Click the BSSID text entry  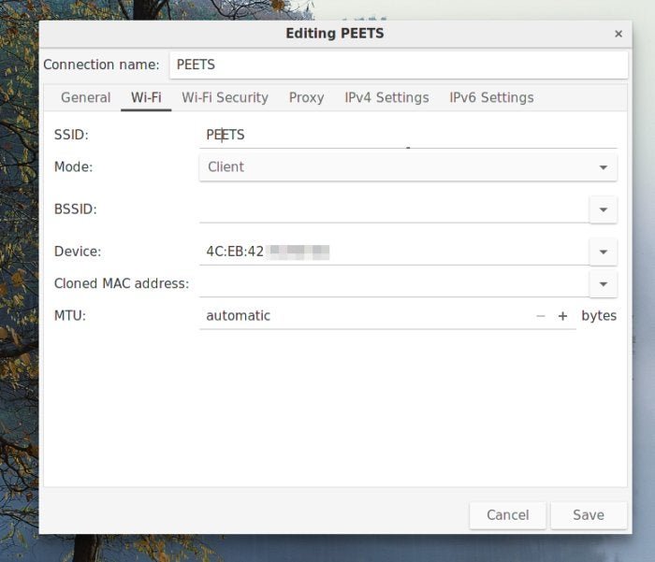coord(394,209)
